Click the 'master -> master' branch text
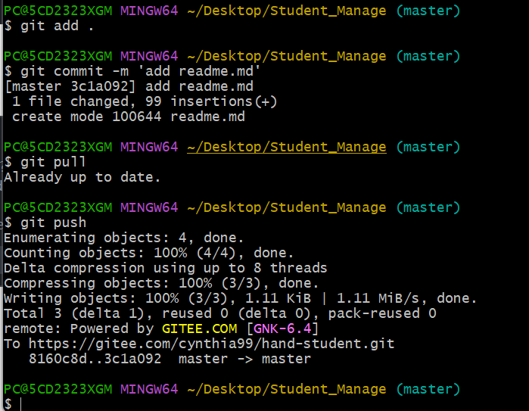529x411 pixels. click(244, 359)
